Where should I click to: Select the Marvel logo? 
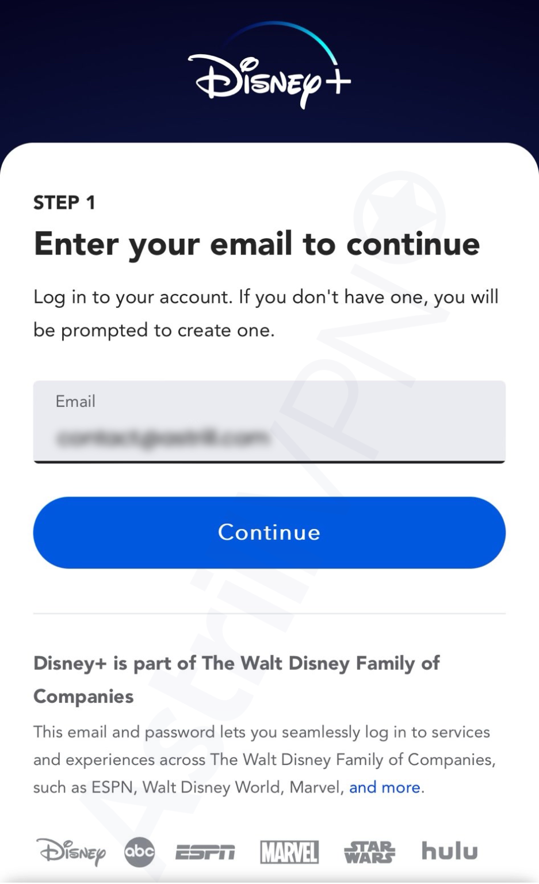289,852
